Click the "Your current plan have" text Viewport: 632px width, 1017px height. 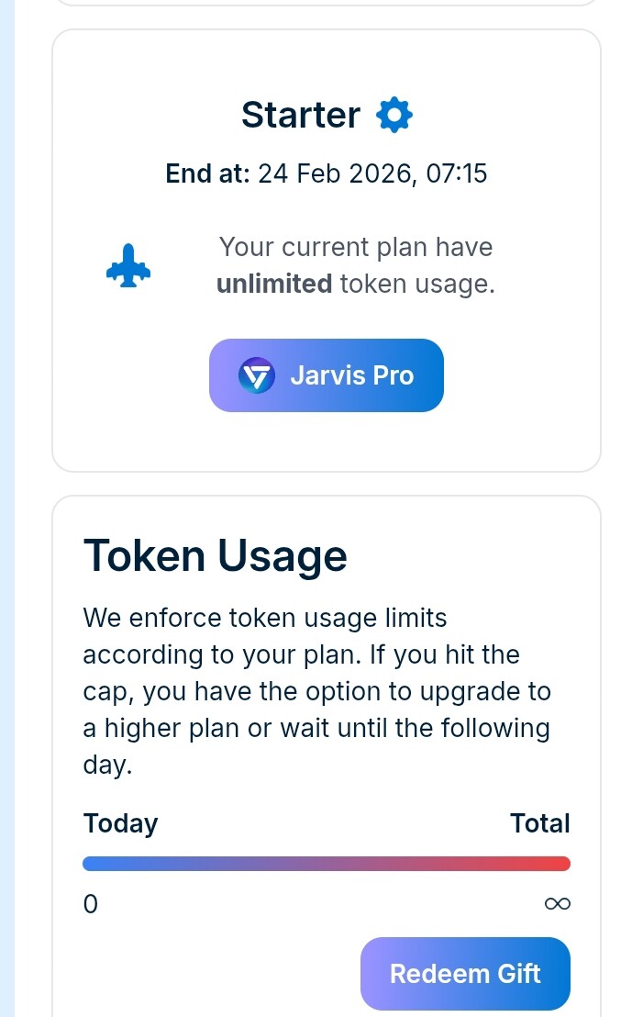(x=355, y=247)
